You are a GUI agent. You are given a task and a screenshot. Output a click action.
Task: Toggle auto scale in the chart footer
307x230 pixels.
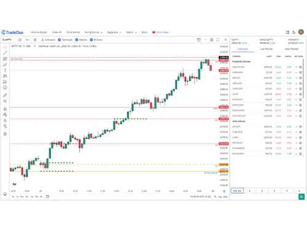pos(225,197)
